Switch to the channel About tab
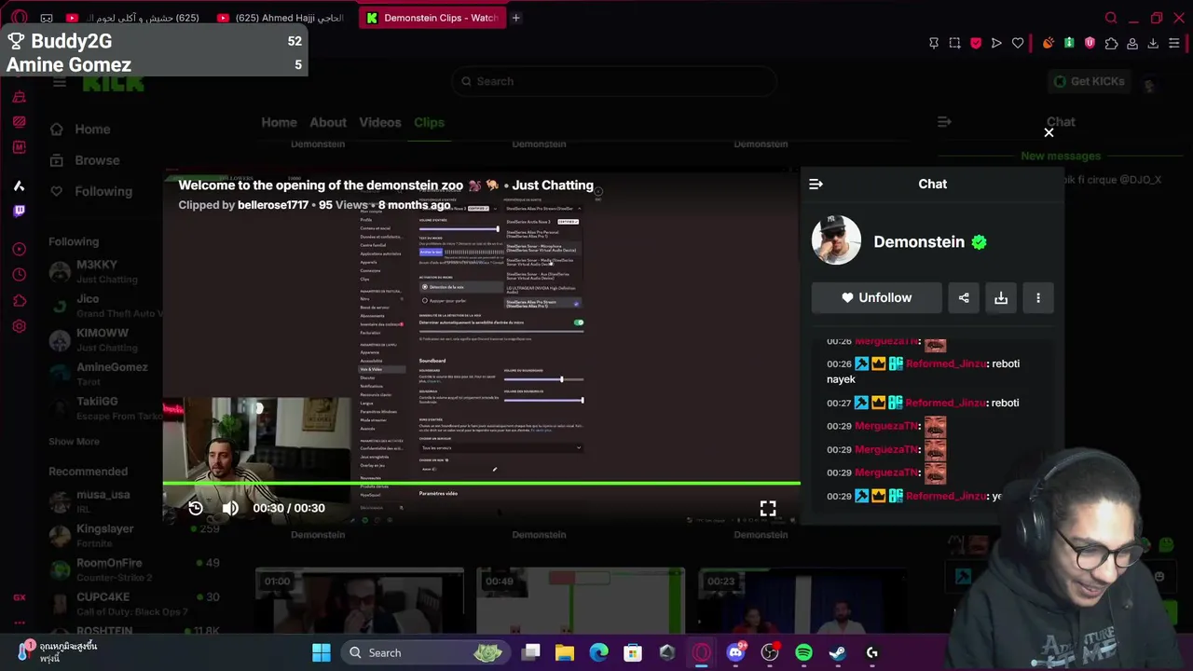This screenshot has height=671, width=1193. click(x=328, y=122)
